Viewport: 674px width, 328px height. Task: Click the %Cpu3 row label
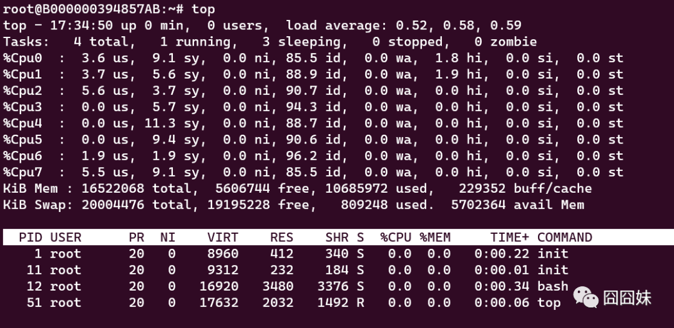pyautogui.click(x=22, y=107)
